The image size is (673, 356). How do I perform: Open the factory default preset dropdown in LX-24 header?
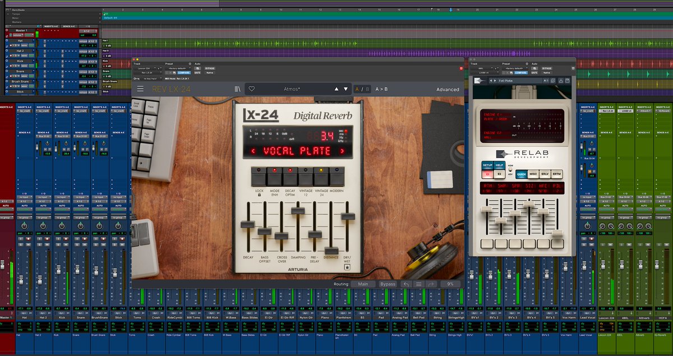tap(178, 68)
